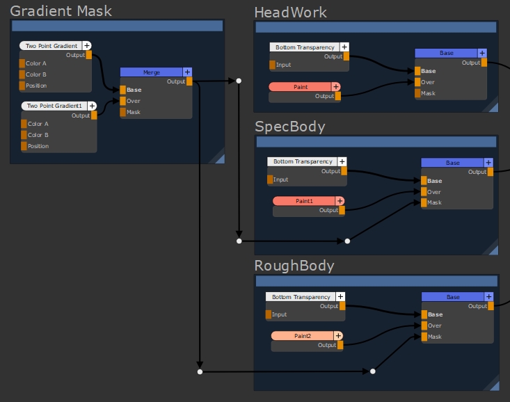
Task: Select Position port of Two Point Gradient1
Action: (x=24, y=146)
